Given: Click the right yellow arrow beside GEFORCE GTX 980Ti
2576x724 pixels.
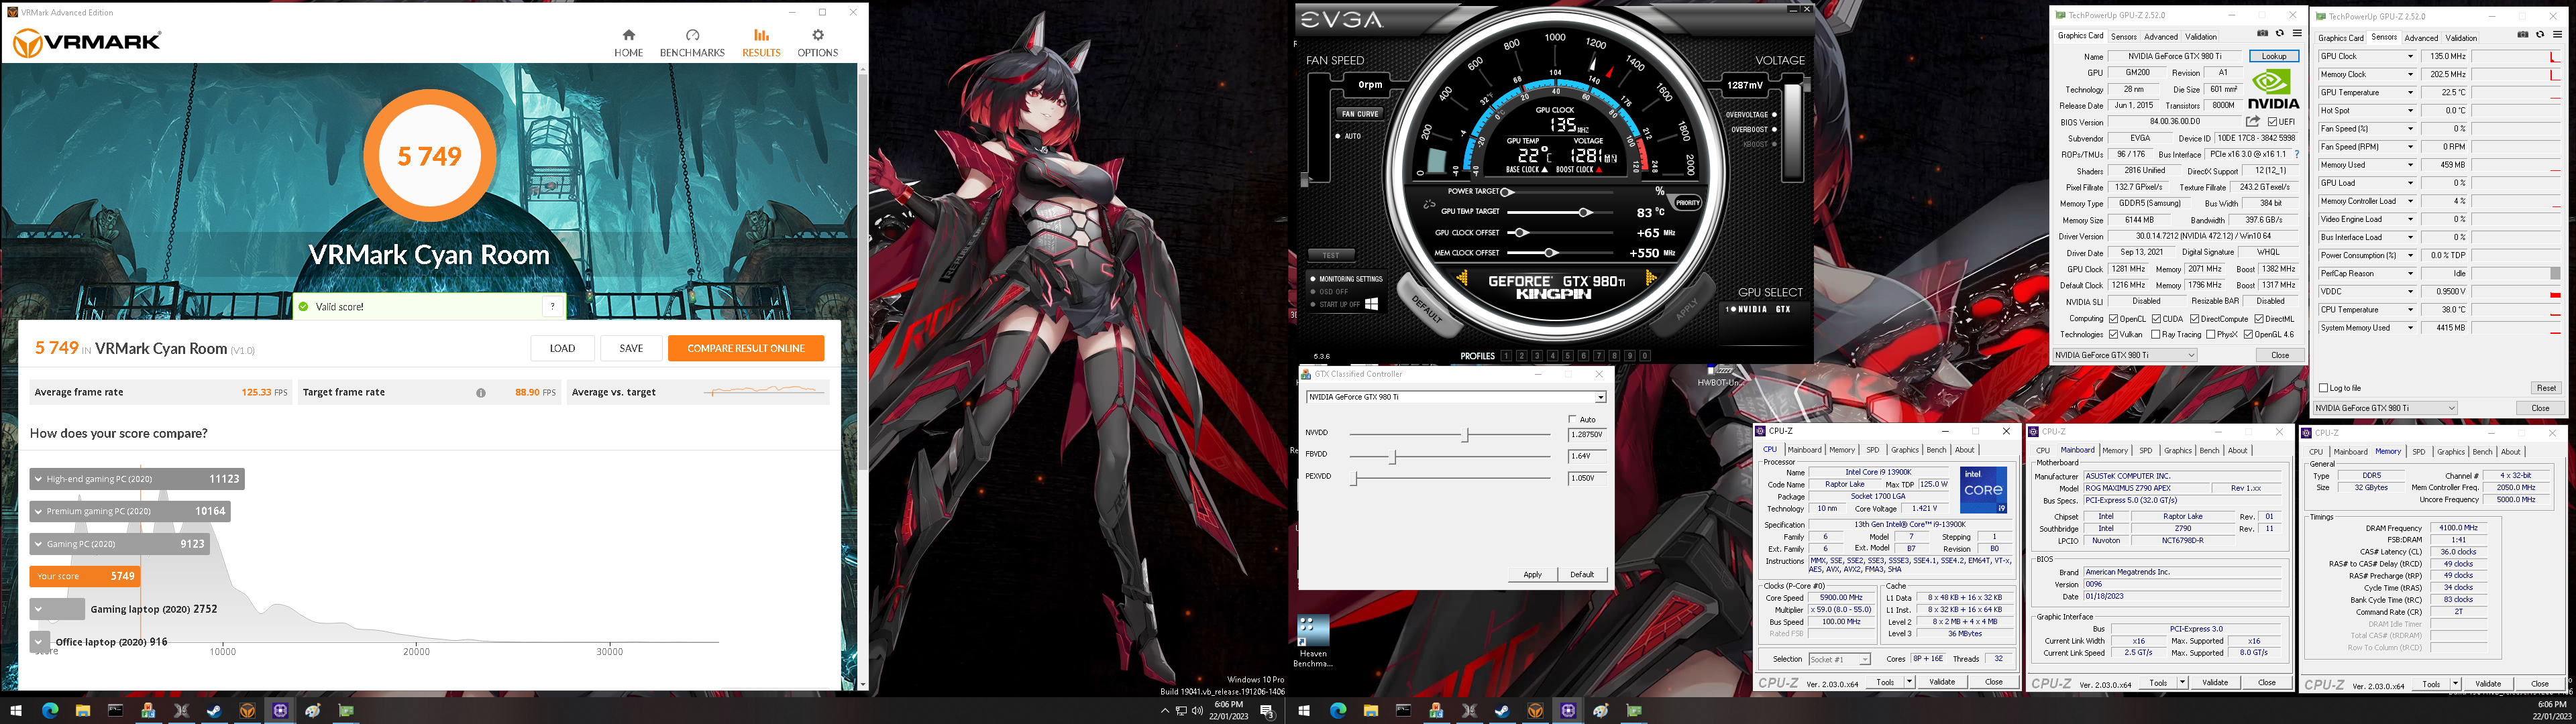Looking at the screenshot, I should click(1650, 279).
